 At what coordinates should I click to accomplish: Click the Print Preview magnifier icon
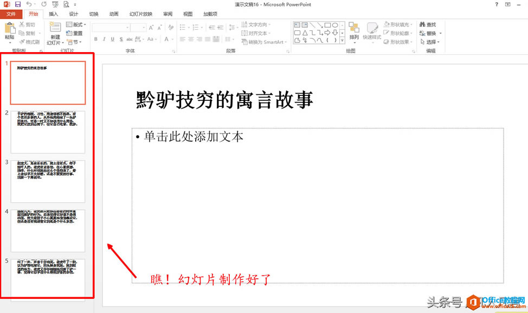66,4
